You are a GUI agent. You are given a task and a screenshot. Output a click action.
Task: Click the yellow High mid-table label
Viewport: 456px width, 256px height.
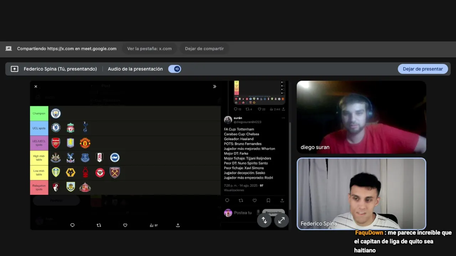click(x=39, y=158)
